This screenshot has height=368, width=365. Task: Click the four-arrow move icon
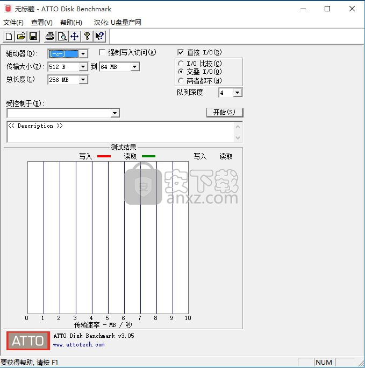(x=75, y=37)
